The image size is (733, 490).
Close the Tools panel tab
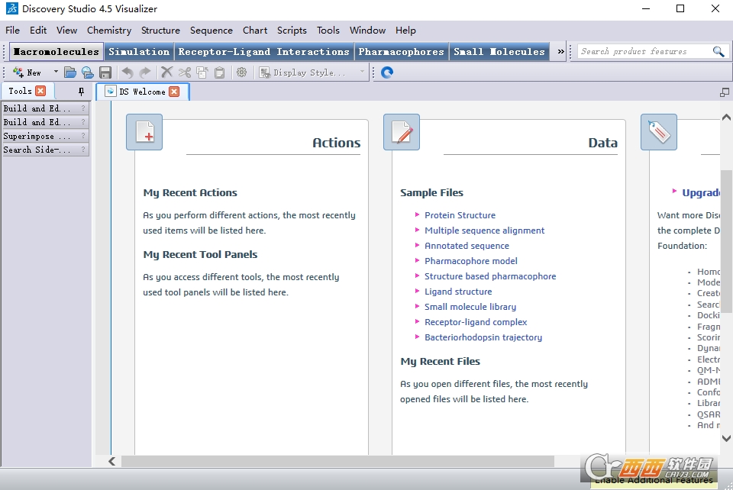[40, 91]
